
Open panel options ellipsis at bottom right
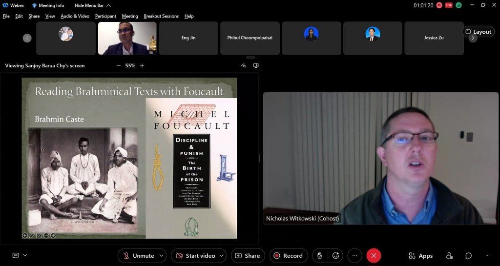tap(487, 255)
